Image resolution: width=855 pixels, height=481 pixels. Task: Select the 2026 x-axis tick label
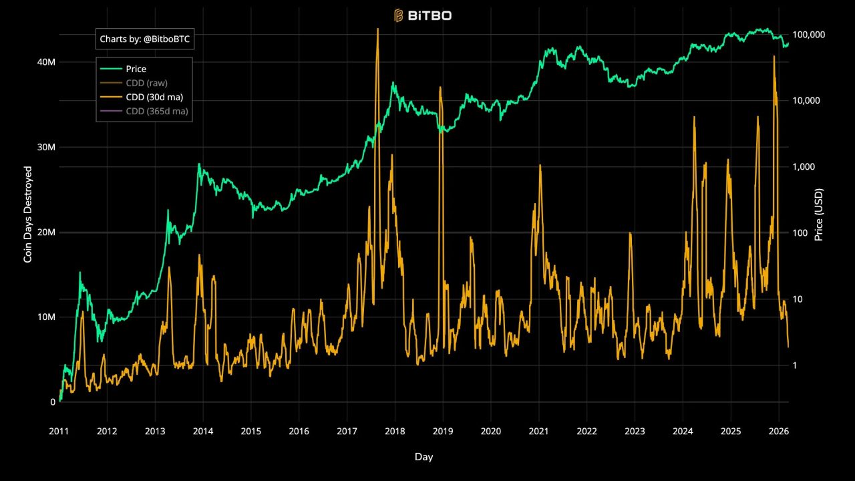(x=779, y=431)
